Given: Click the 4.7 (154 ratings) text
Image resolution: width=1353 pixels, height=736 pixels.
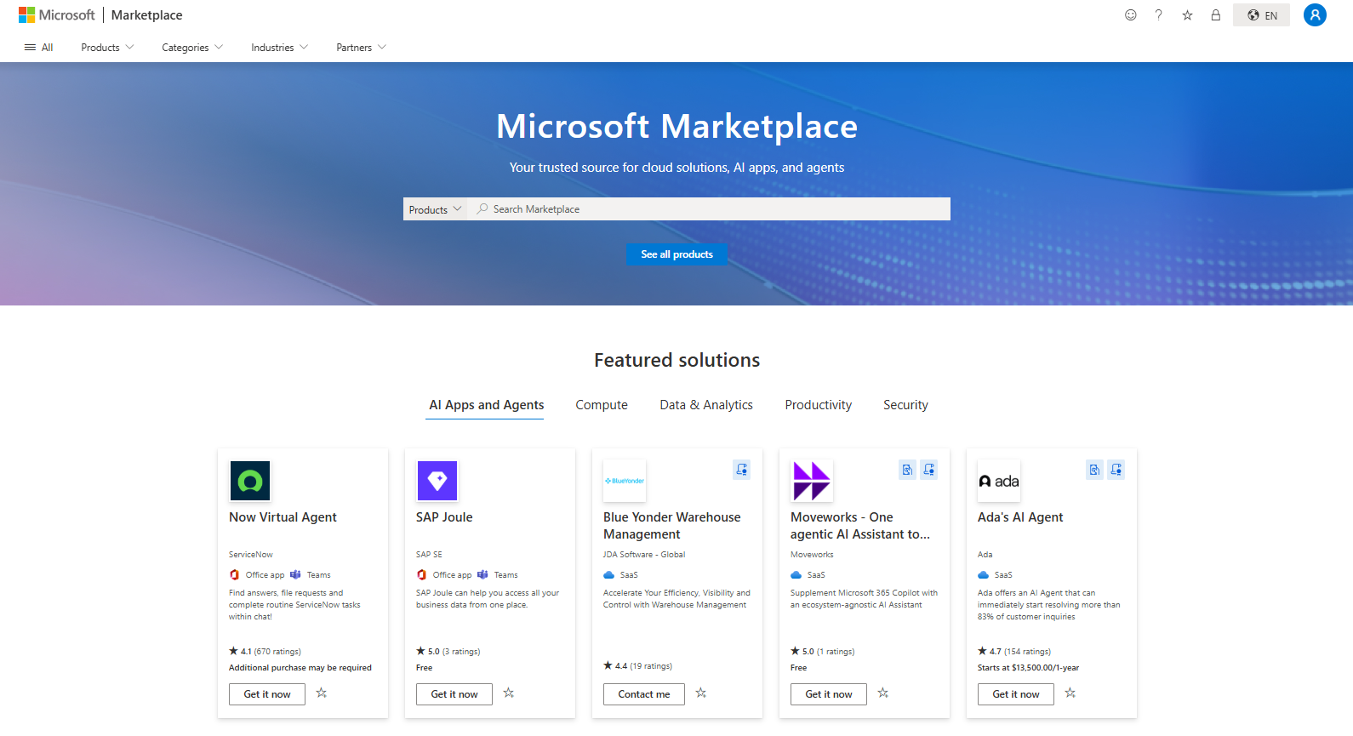Looking at the screenshot, I should click(x=1014, y=652).
